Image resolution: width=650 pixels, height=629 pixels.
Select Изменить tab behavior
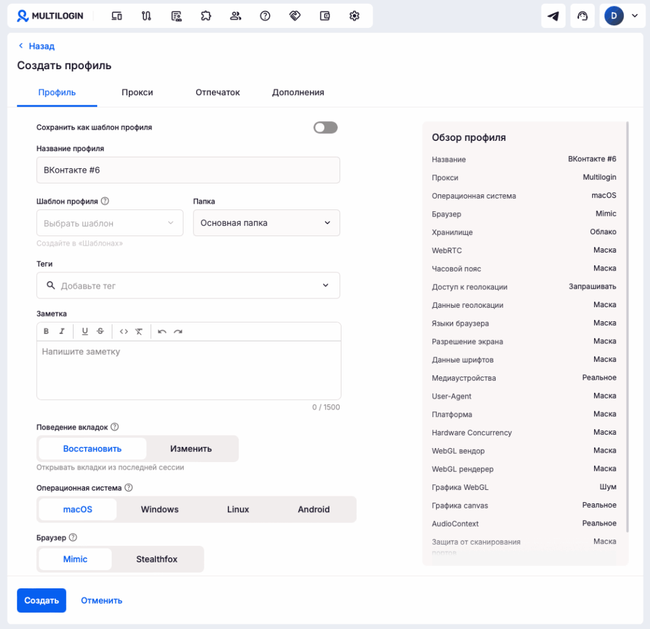coord(191,449)
